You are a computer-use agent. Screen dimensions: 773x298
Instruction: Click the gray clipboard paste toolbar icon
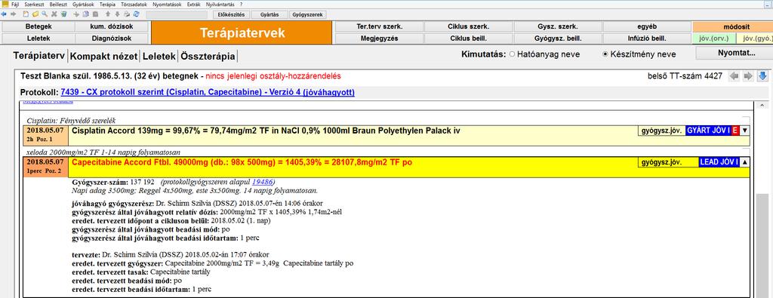click(x=95, y=14)
